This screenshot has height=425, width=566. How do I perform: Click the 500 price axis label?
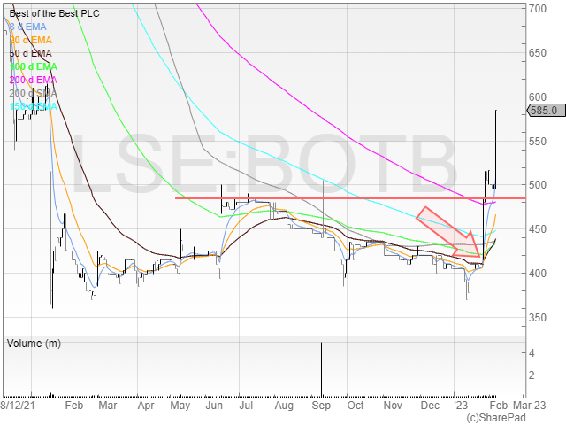(538, 185)
